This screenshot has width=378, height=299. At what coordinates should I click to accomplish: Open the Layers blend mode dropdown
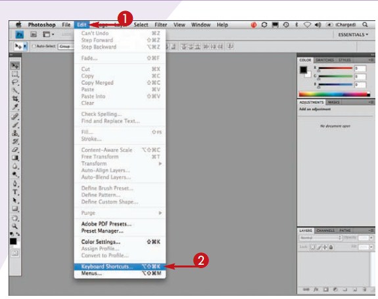click(321, 238)
